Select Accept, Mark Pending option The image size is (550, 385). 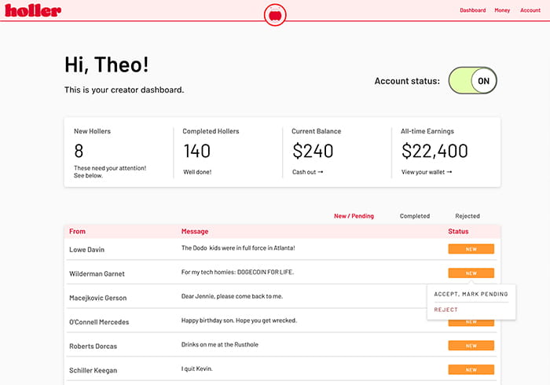471,295
